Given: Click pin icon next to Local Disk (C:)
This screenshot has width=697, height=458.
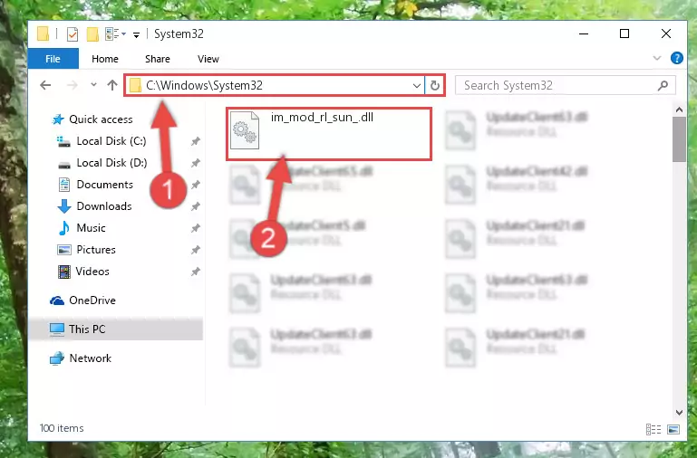Looking at the screenshot, I should (x=196, y=141).
